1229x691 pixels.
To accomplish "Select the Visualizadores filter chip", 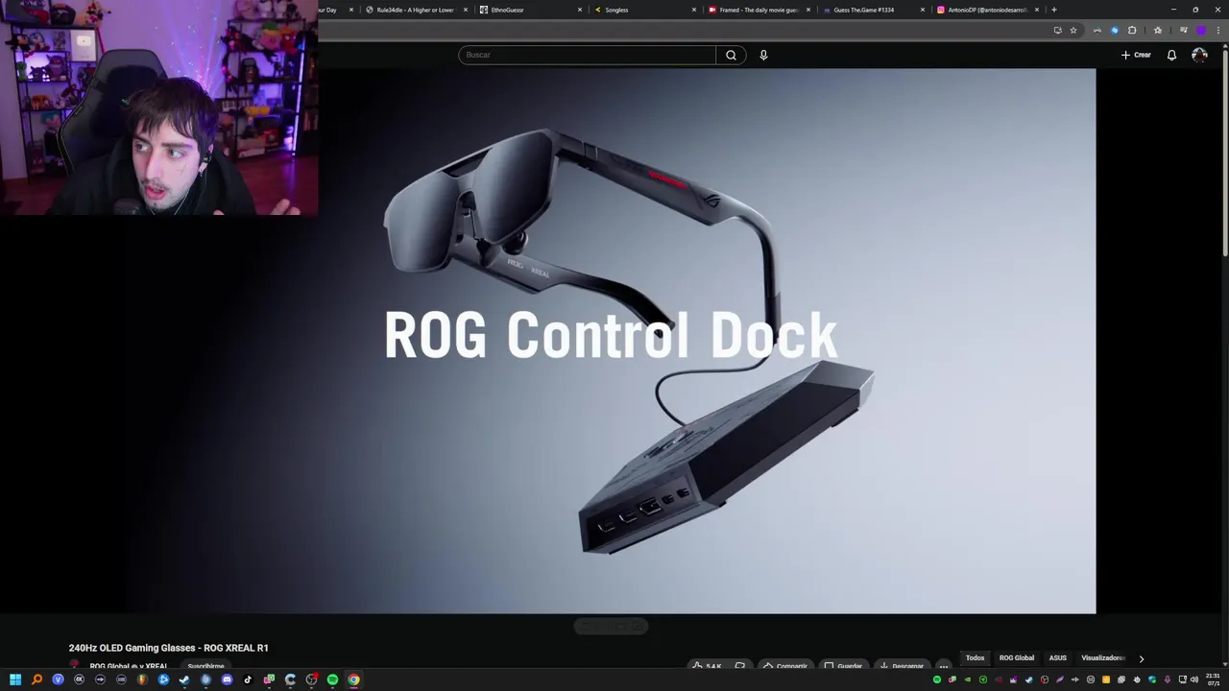I will coord(1102,658).
